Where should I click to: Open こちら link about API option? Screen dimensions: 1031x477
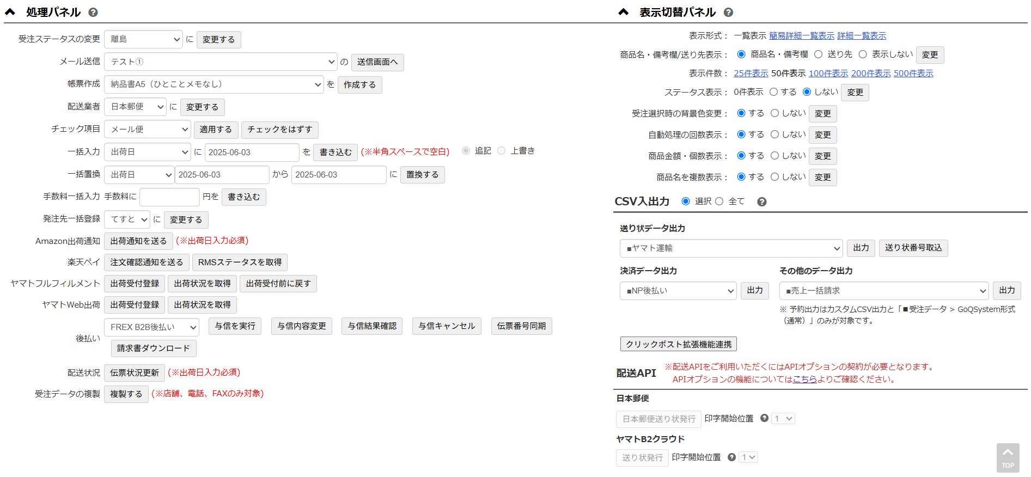point(805,380)
